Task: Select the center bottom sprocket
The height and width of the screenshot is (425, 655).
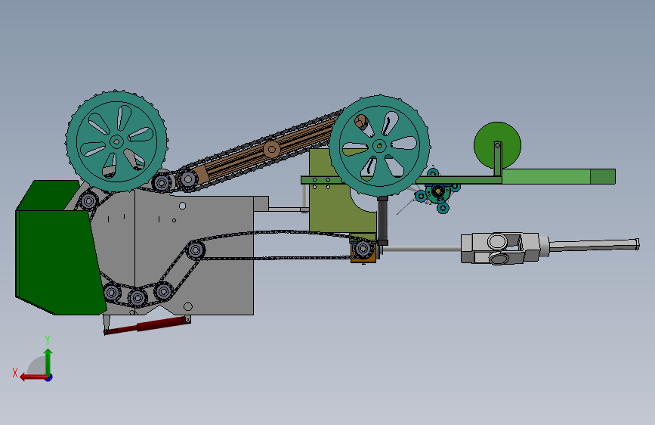Action: click(x=137, y=298)
